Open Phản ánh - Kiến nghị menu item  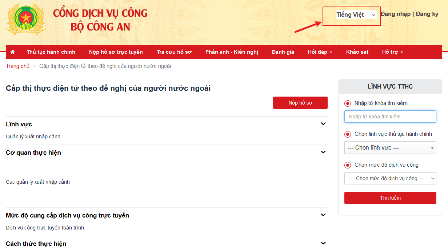(x=232, y=52)
